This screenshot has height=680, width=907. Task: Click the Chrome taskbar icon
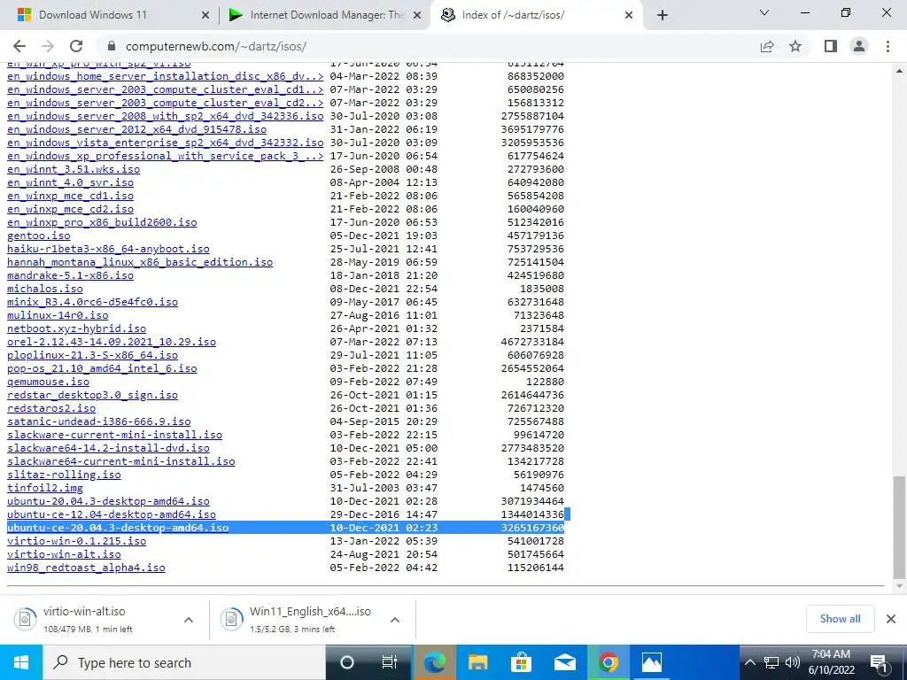click(608, 662)
